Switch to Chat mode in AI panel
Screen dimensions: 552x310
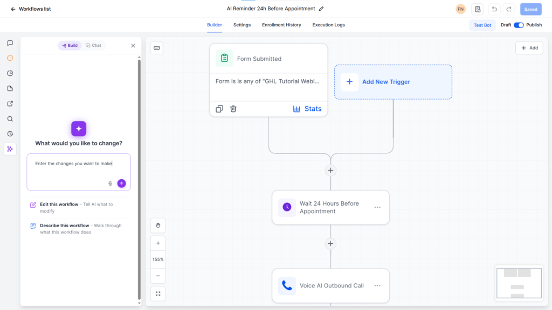tap(93, 45)
